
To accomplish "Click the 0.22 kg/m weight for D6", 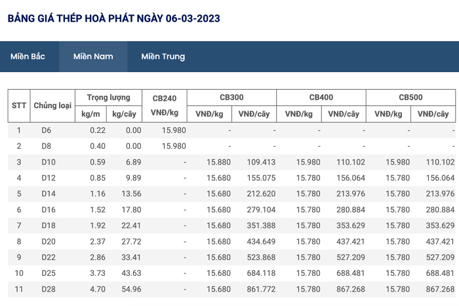I will 98,130.
